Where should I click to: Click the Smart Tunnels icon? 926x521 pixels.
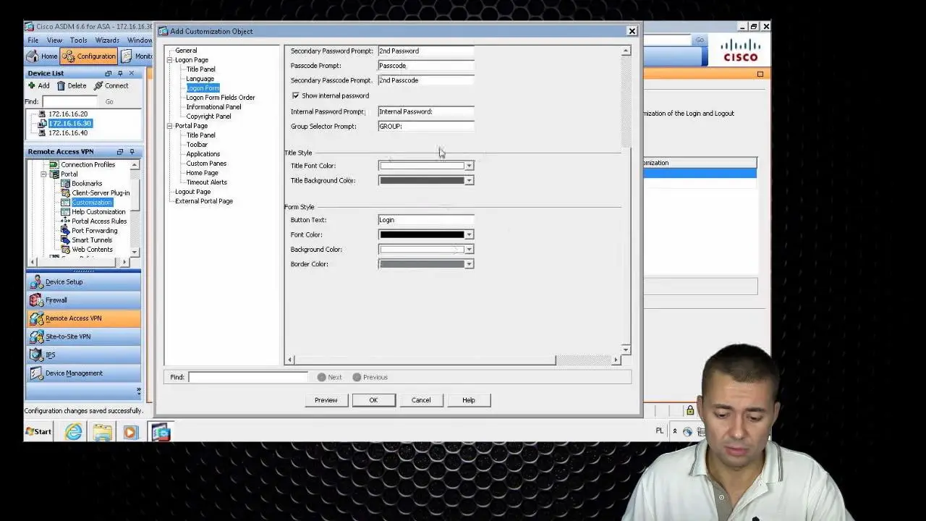(65, 240)
